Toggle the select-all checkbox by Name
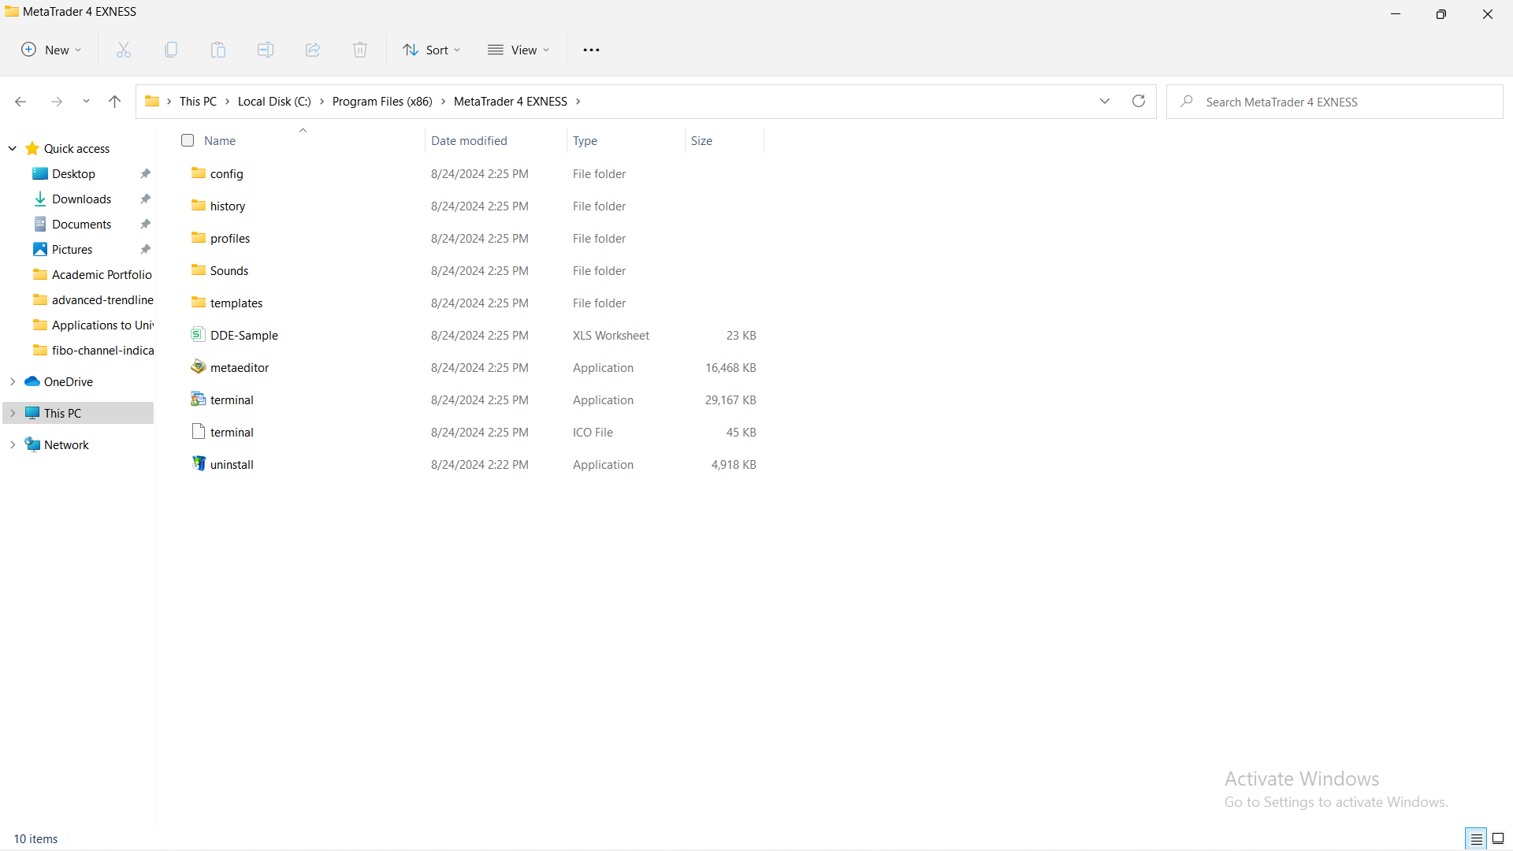 pyautogui.click(x=188, y=140)
